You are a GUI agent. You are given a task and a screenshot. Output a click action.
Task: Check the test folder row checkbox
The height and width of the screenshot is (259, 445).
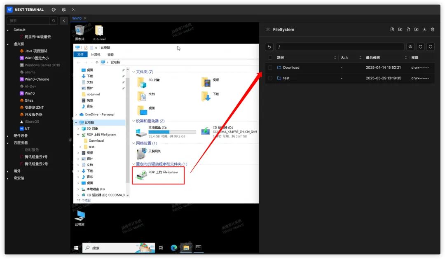270,78
